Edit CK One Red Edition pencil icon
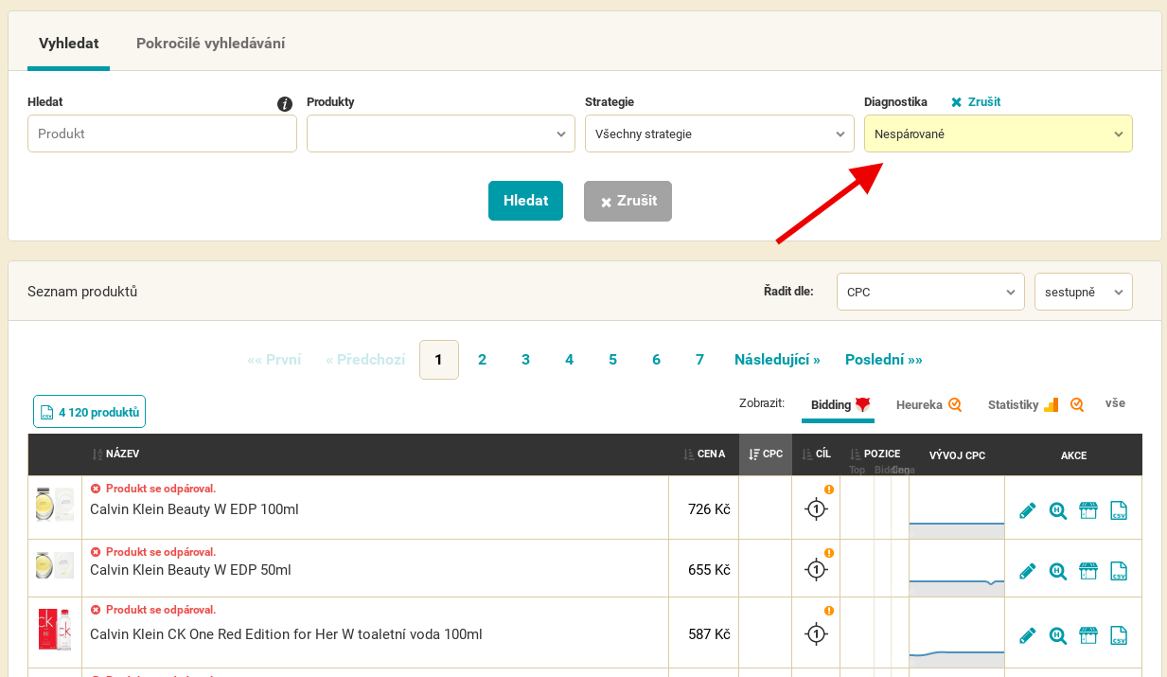 [x=1027, y=635]
